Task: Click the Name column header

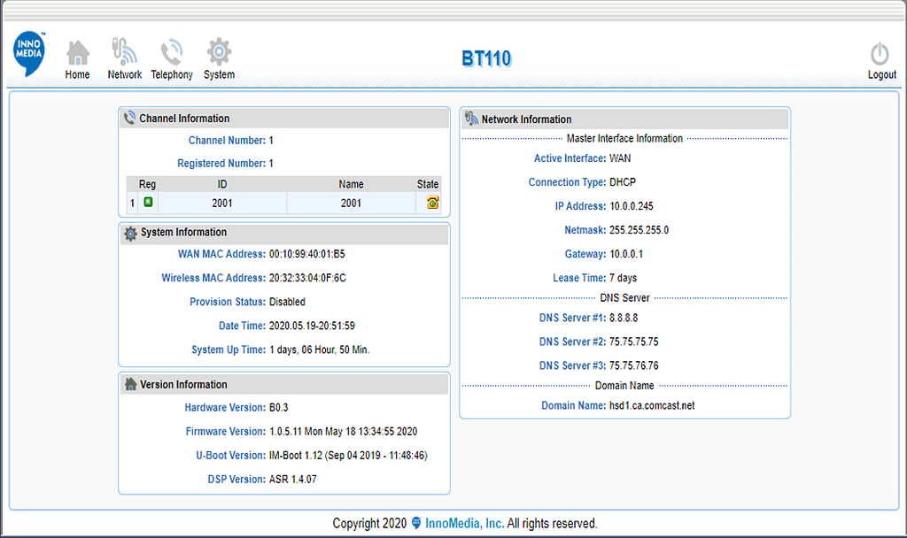Action: pos(351,184)
